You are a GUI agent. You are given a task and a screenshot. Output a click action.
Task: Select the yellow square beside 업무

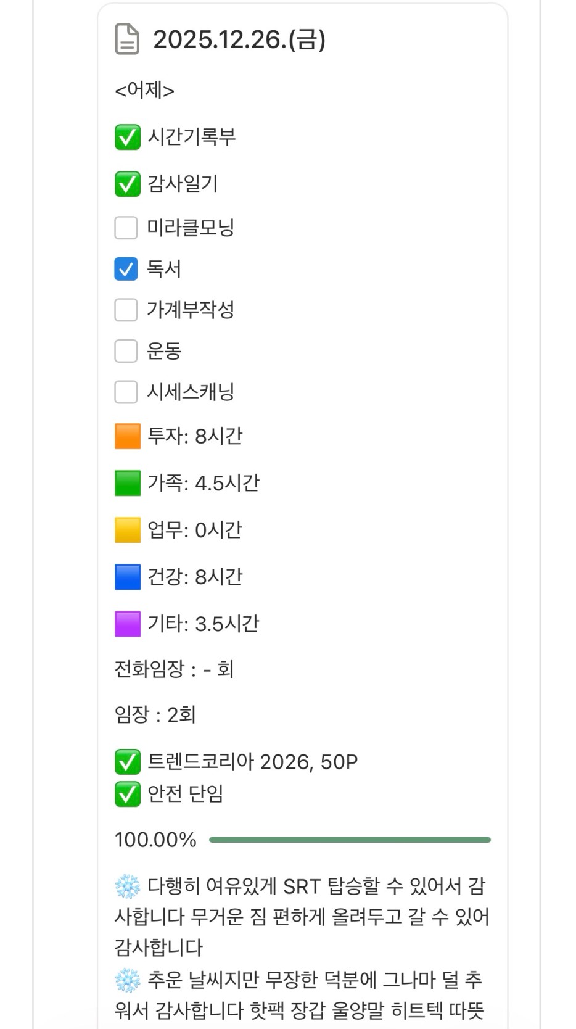(128, 530)
